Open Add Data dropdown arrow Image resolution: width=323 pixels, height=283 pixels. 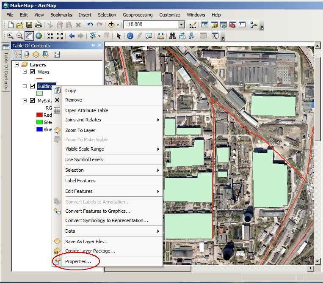tap(118, 25)
